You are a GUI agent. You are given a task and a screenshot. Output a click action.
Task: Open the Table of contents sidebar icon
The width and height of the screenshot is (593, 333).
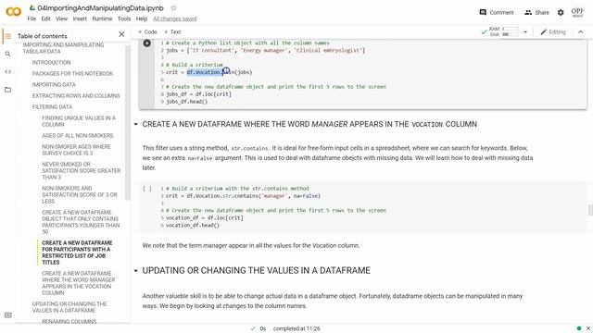tap(7, 36)
